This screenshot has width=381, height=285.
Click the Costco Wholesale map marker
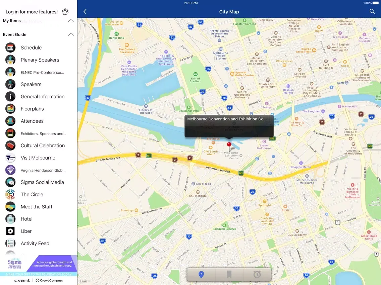click(121, 23)
